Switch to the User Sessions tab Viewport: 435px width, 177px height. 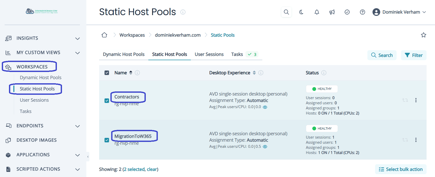point(209,54)
